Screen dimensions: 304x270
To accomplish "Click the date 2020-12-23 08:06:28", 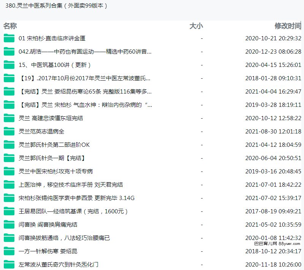I will (x=273, y=52).
